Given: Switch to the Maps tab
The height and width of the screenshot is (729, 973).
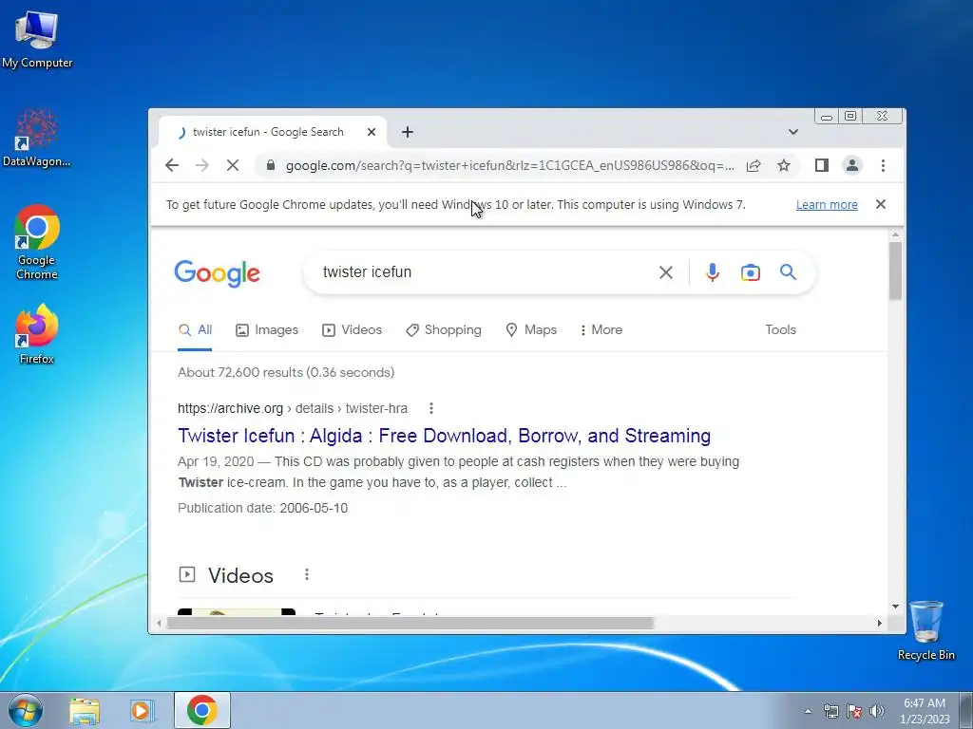Looking at the screenshot, I should [531, 329].
